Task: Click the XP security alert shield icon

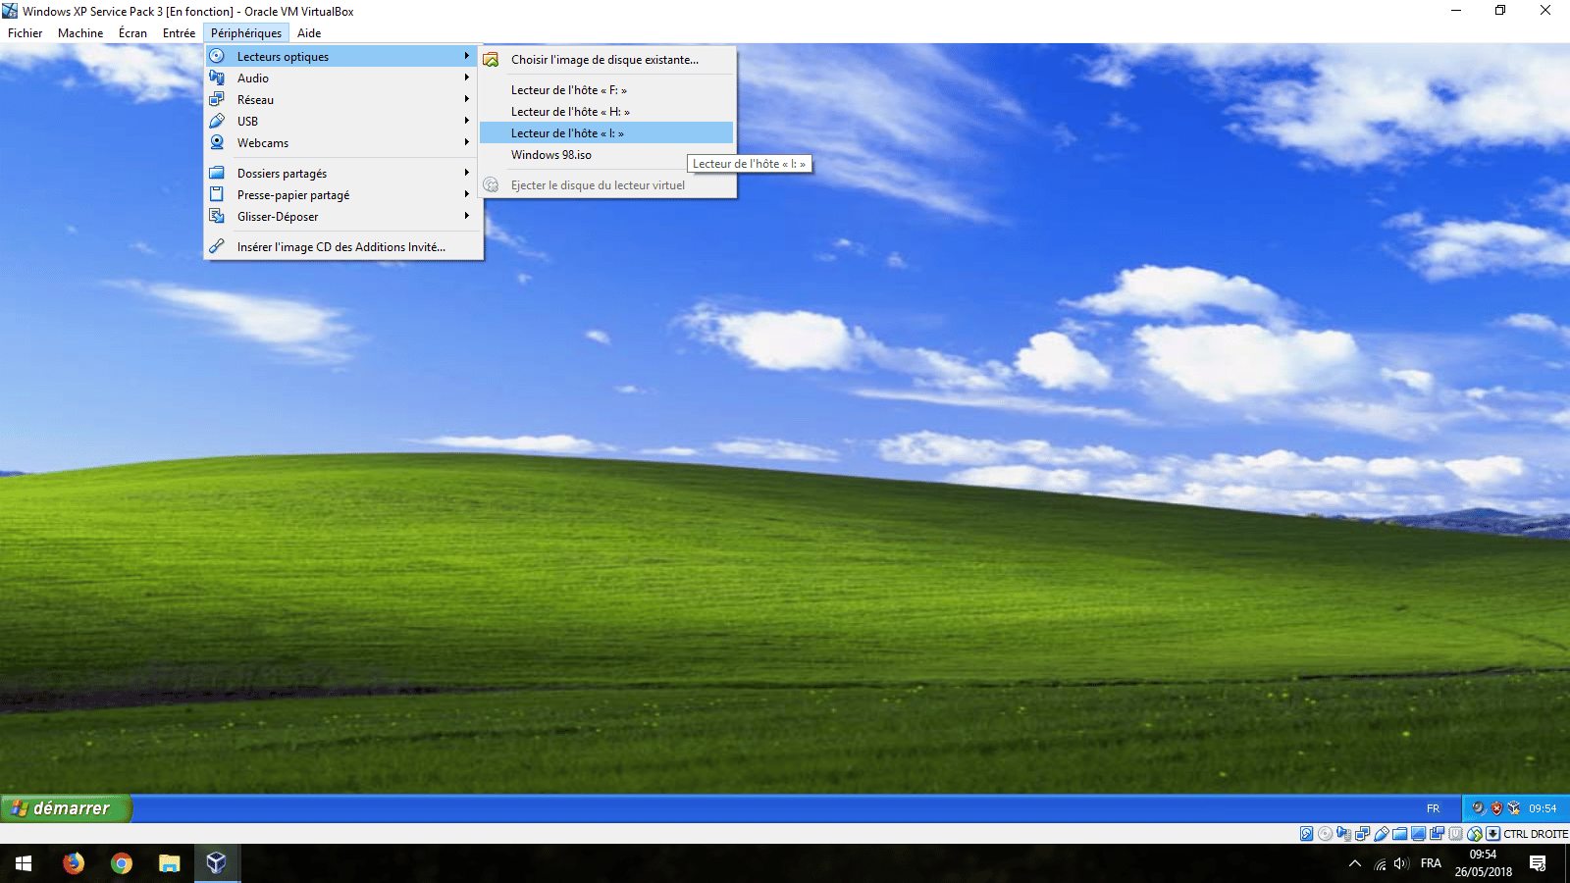Action: point(1496,808)
